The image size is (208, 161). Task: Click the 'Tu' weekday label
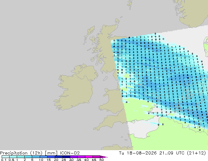(x=121, y=153)
